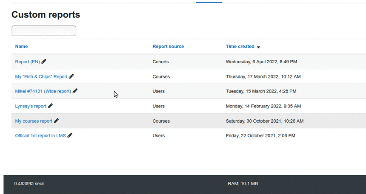The image size is (366, 194).
Task: Open the Report (EN) report
Action: (x=28, y=62)
